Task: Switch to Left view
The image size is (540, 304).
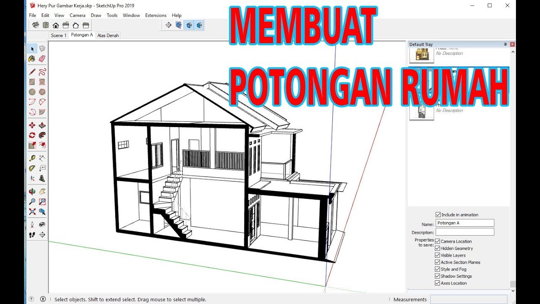Action: pyautogui.click(x=86, y=25)
